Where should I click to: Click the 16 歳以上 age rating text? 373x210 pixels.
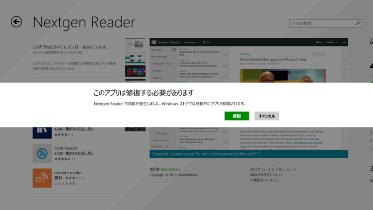(x=272, y=180)
